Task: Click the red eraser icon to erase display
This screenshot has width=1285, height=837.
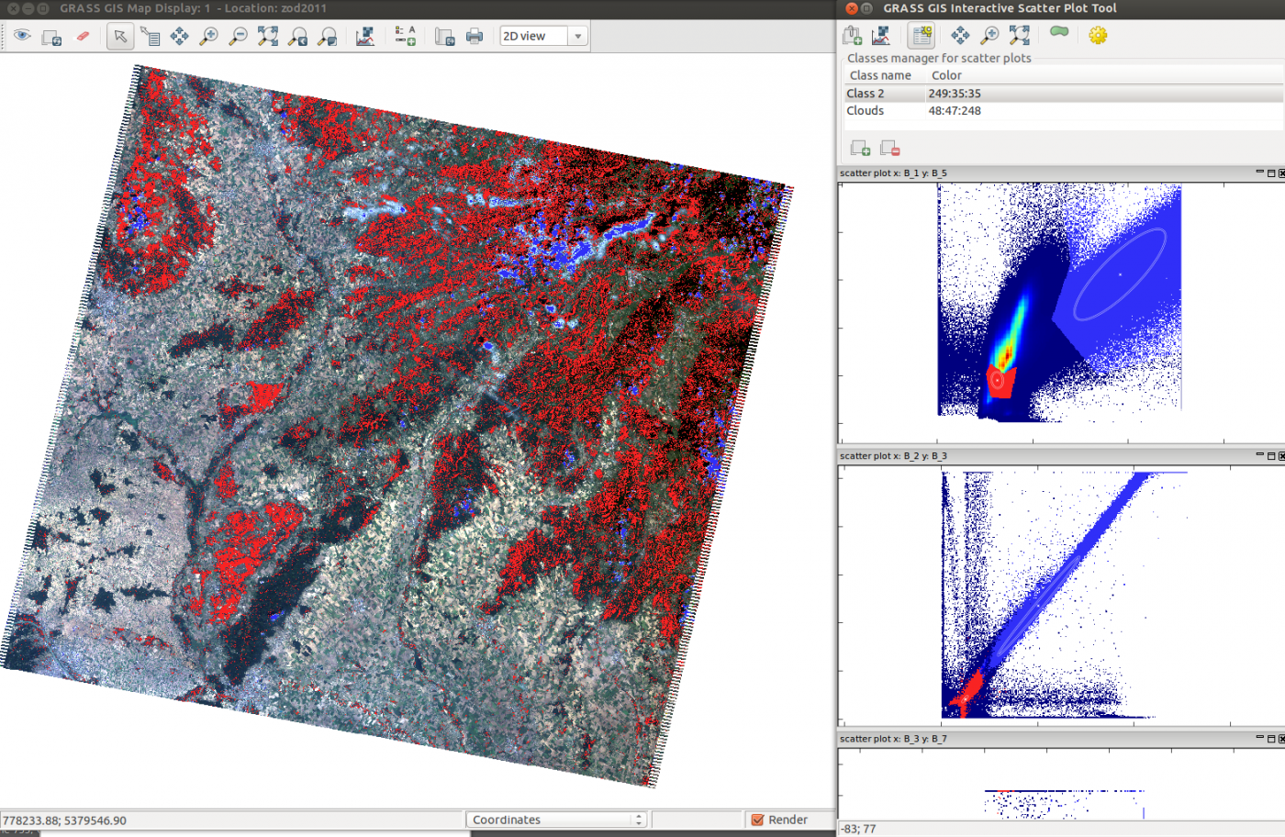Action: point(83,36)
